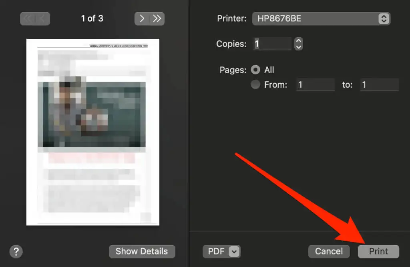This screenshot has width=410, height=267.
Task: Jump to the last preview page
Action: pos(157,18)
